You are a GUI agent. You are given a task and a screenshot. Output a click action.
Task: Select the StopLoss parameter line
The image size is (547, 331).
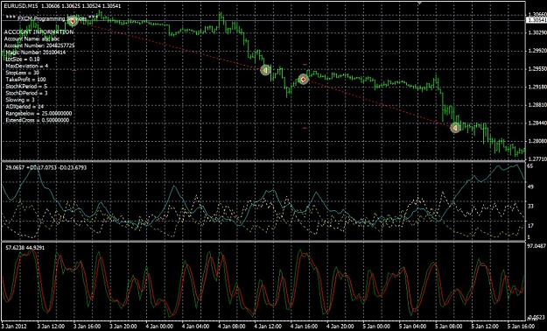23,73
